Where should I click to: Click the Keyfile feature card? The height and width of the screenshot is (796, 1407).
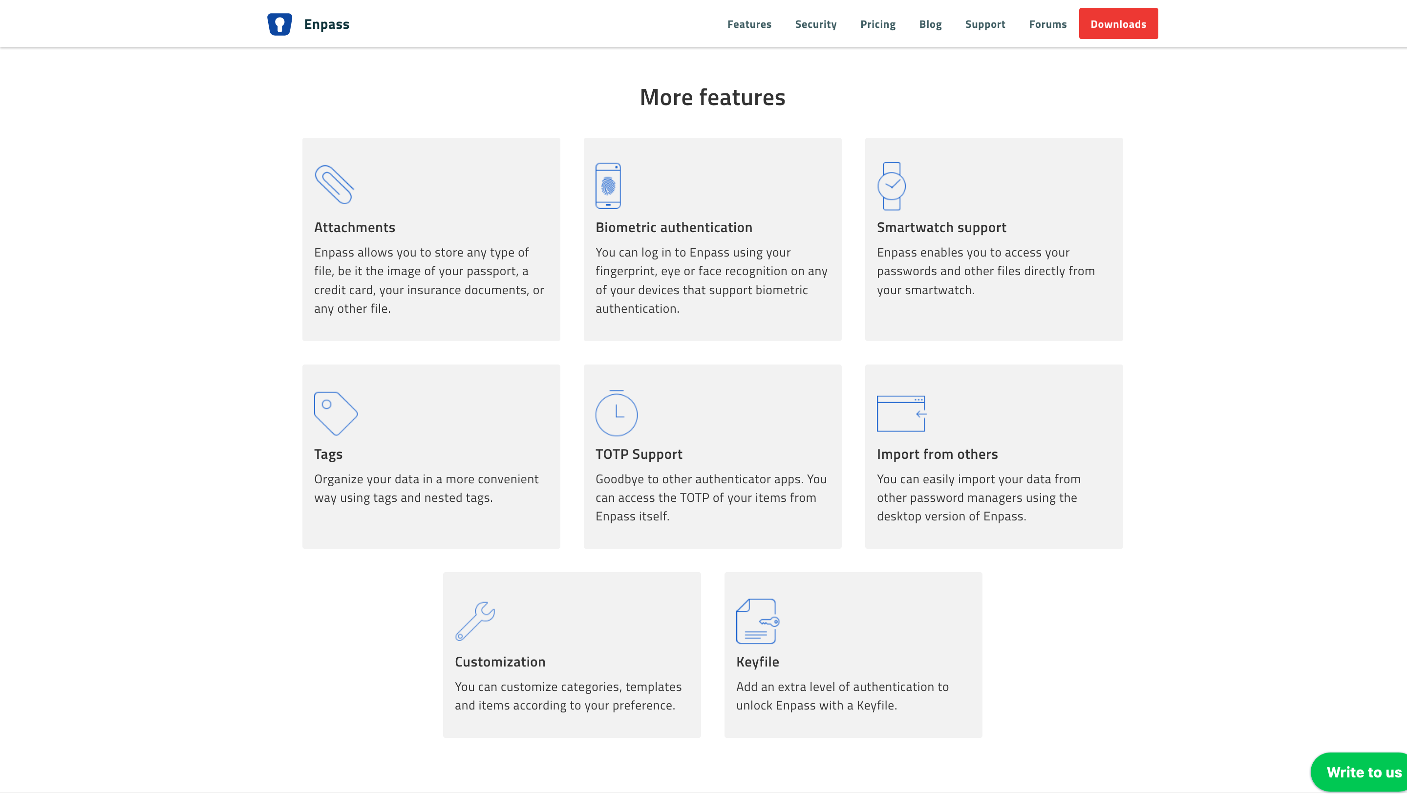[853, 654]
